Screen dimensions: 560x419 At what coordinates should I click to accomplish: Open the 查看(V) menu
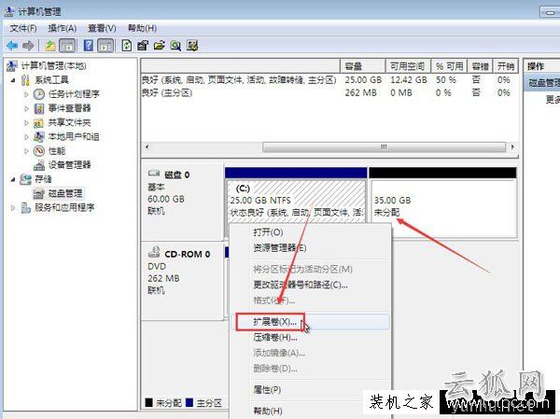(102, 28)
